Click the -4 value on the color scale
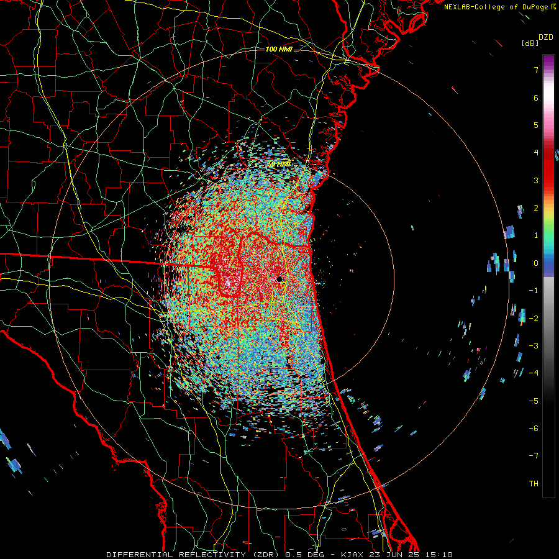 [534, 373]
